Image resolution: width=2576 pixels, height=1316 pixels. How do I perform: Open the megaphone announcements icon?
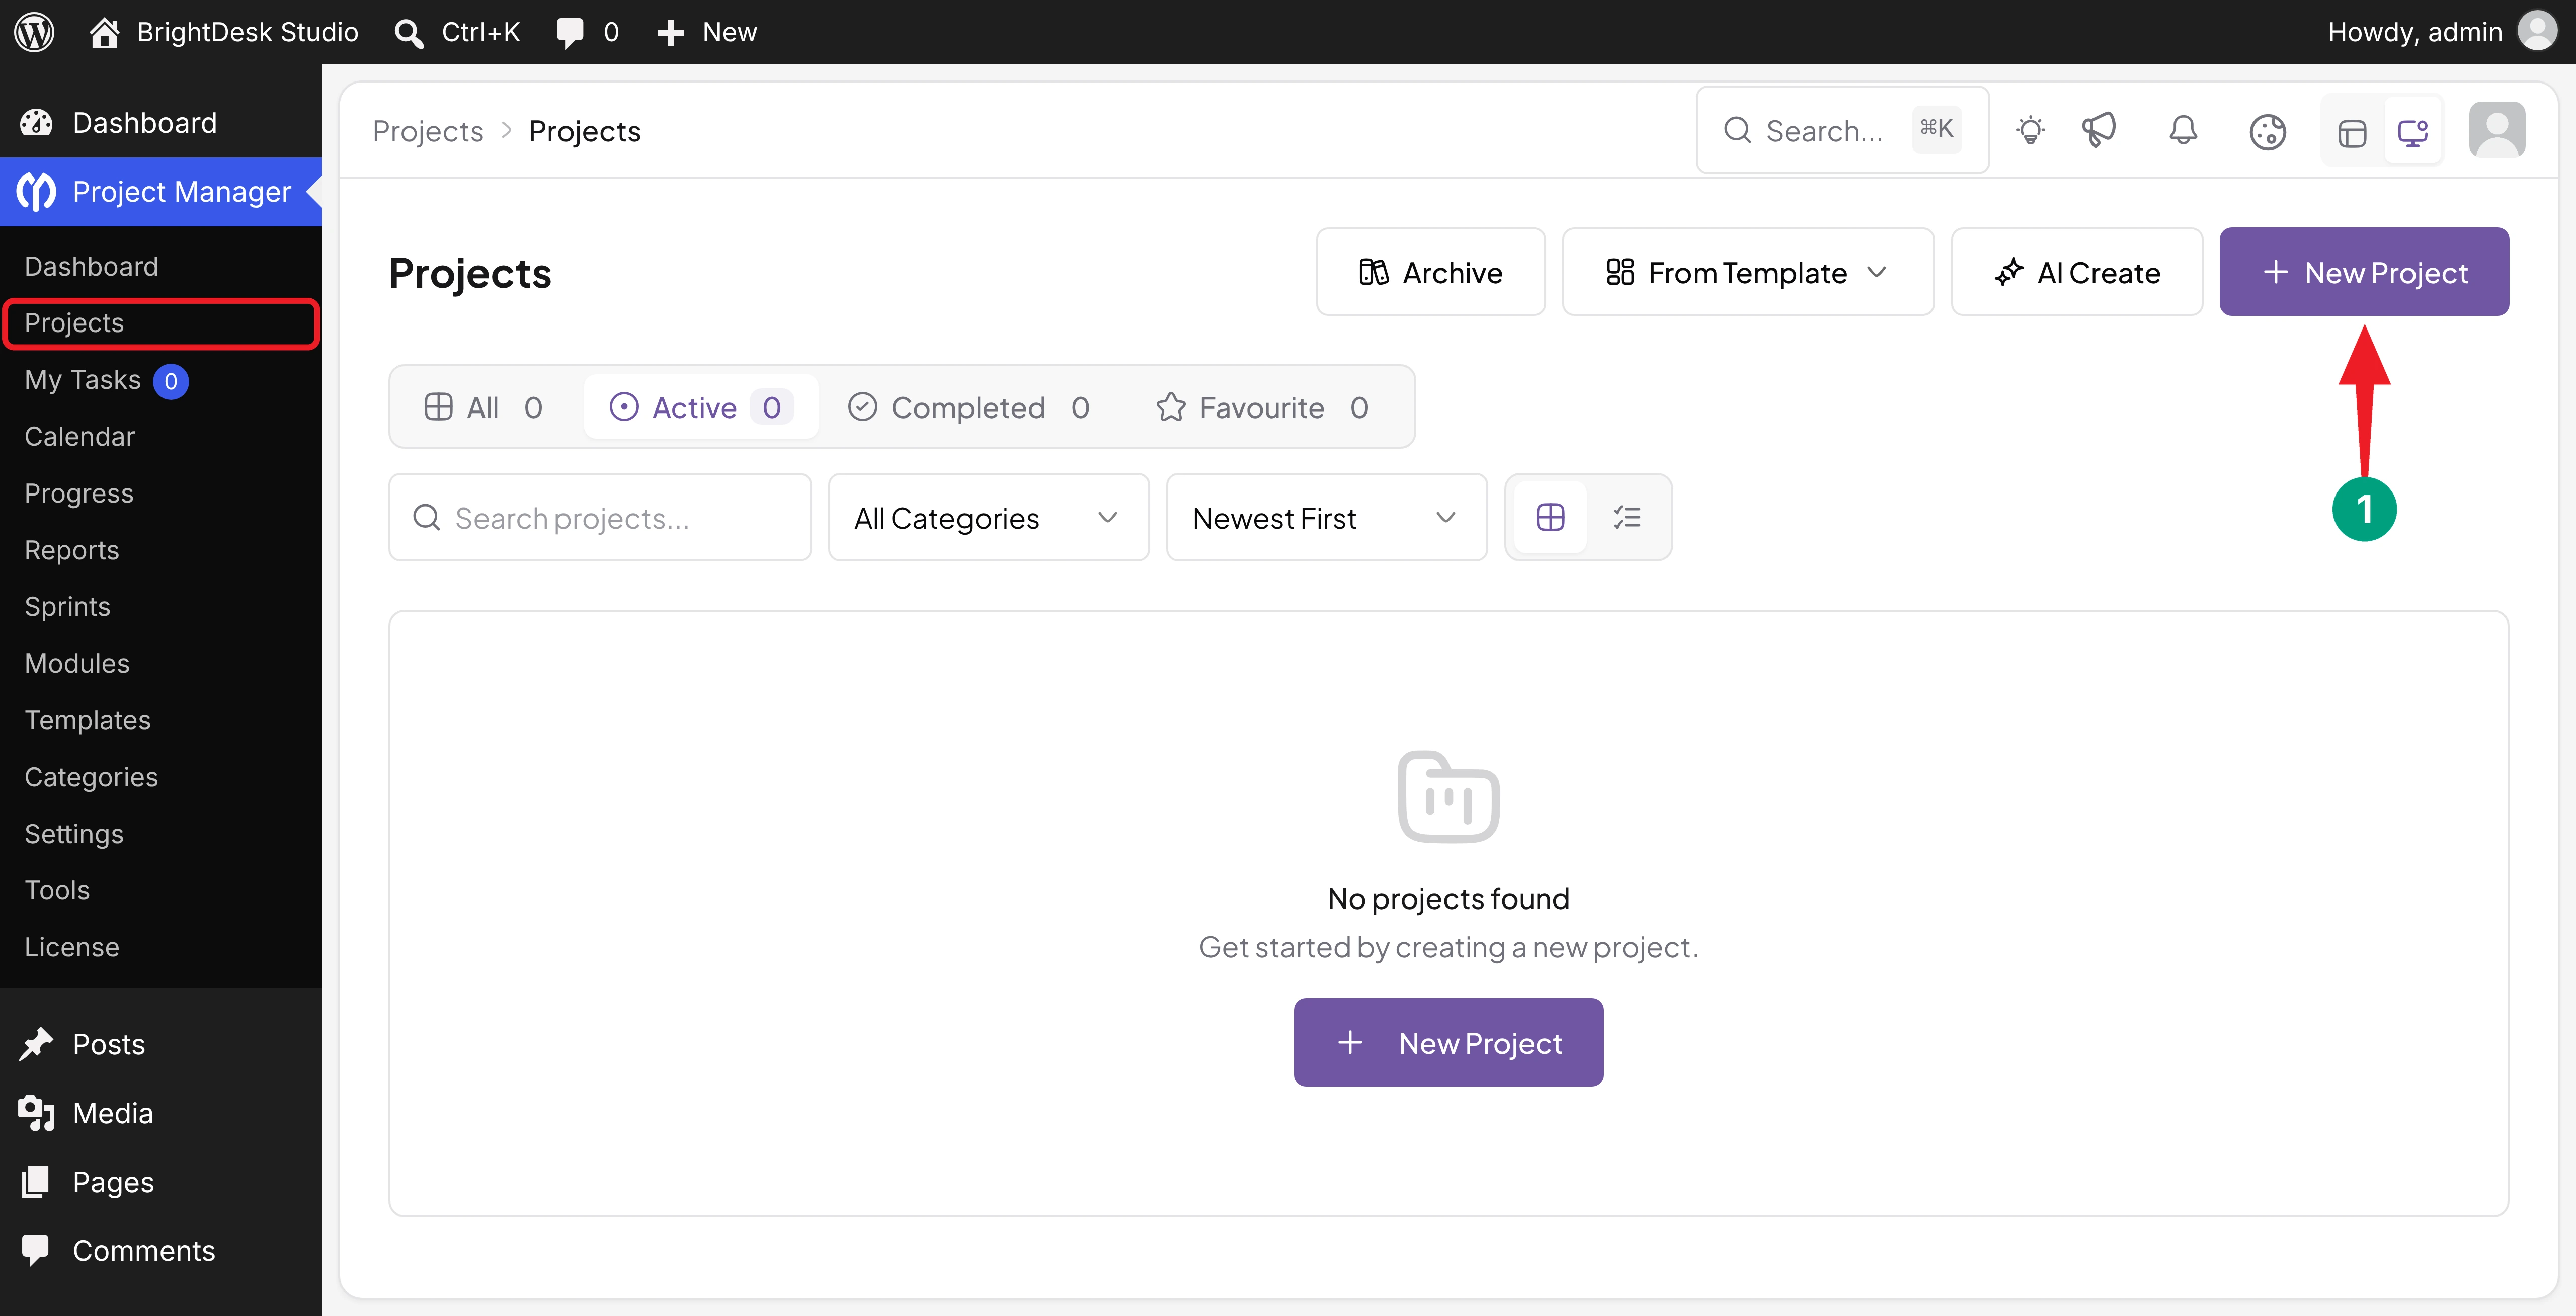(2099, 131)
